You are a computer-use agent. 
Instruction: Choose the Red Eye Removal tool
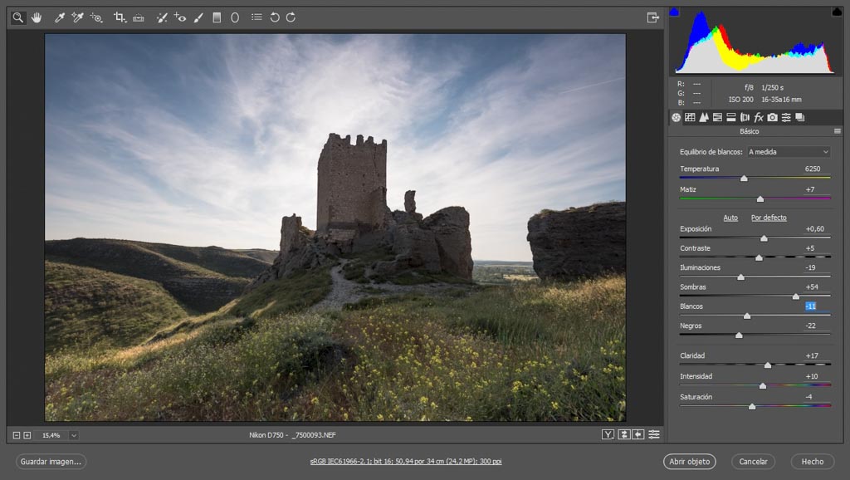coord(180,17)
